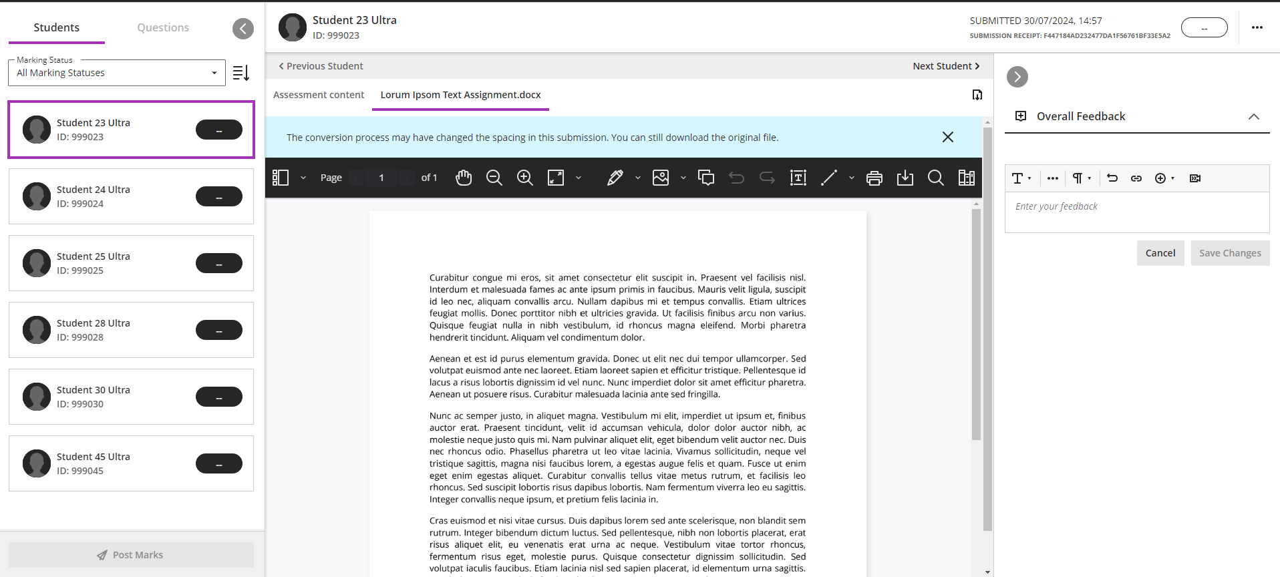Print the submission document
Image resolution: width=1280 pixels, height=577 pixels.
coord(874,178)
